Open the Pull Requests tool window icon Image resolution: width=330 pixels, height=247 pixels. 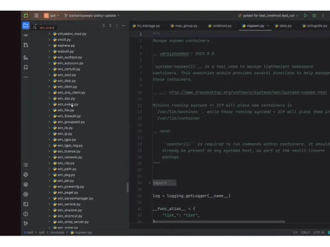click(26, 45)
